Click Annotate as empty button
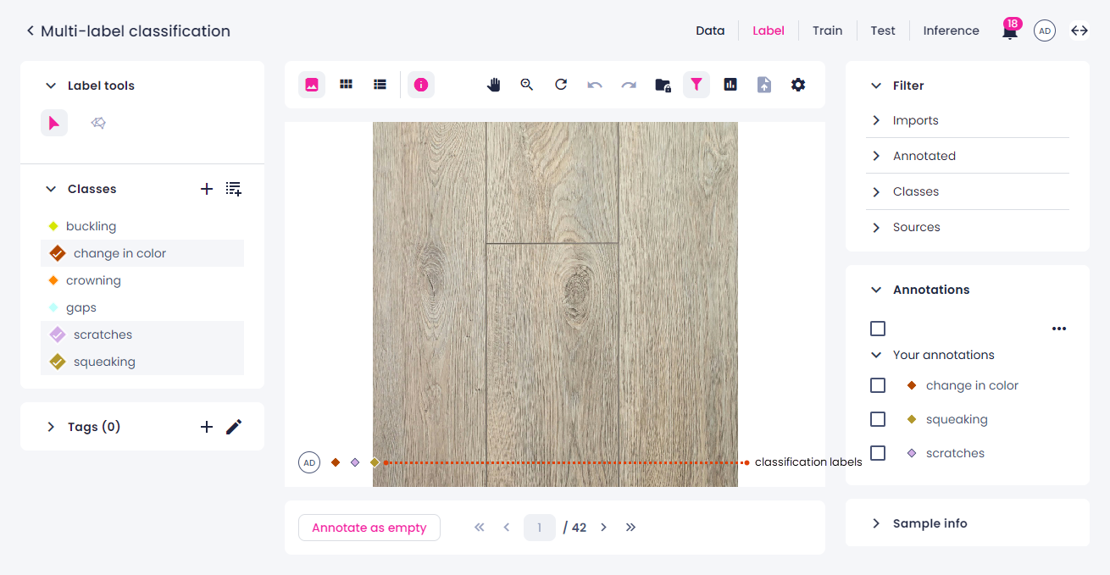The height and width of the screenshot is (575, 1110). tap(369, 528)
